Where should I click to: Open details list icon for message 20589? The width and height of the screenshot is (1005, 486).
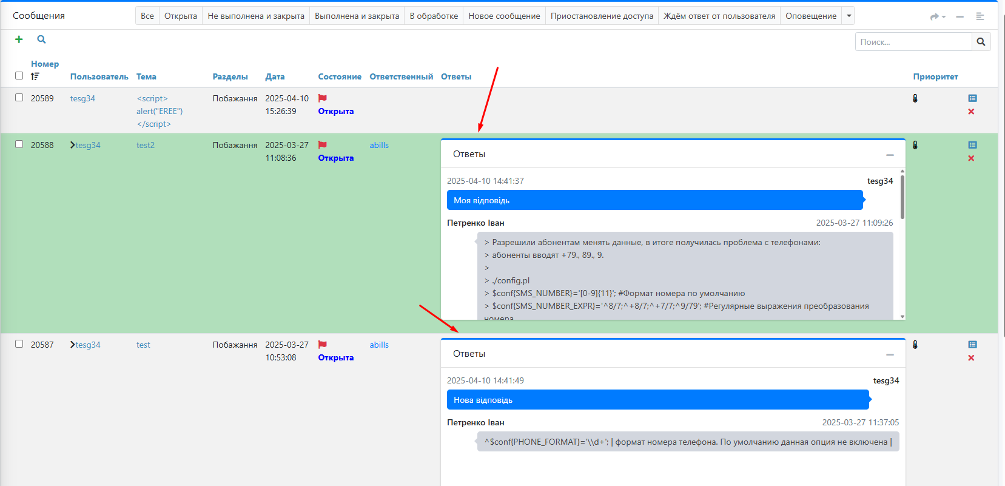tap(973, 98)
